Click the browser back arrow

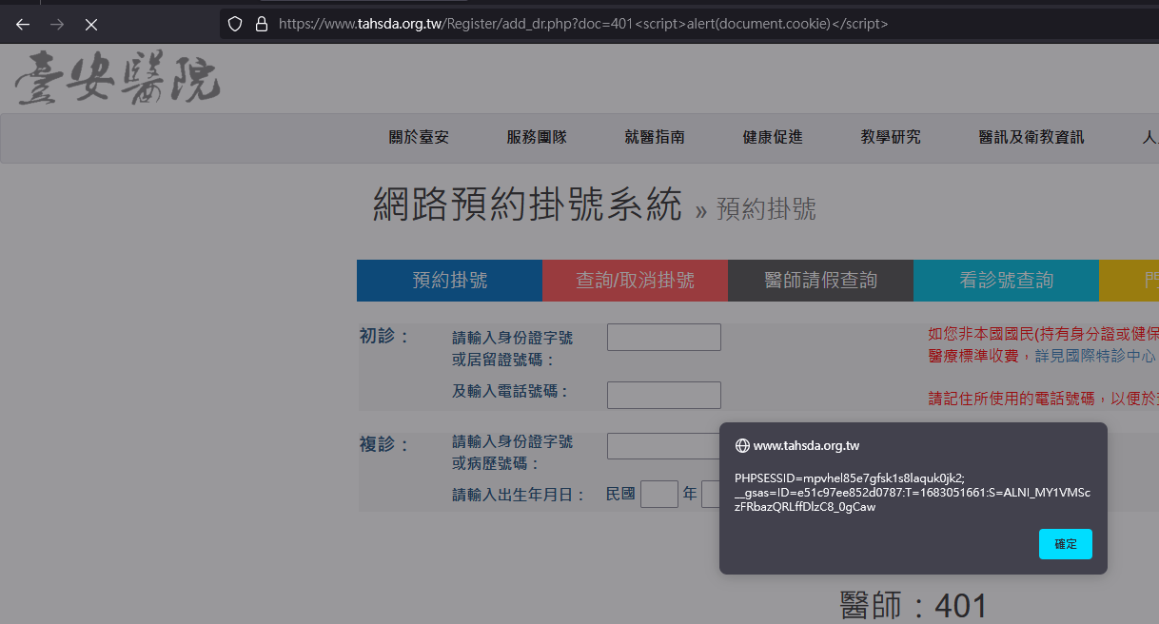pyautogui.click(x=23, y=25)
